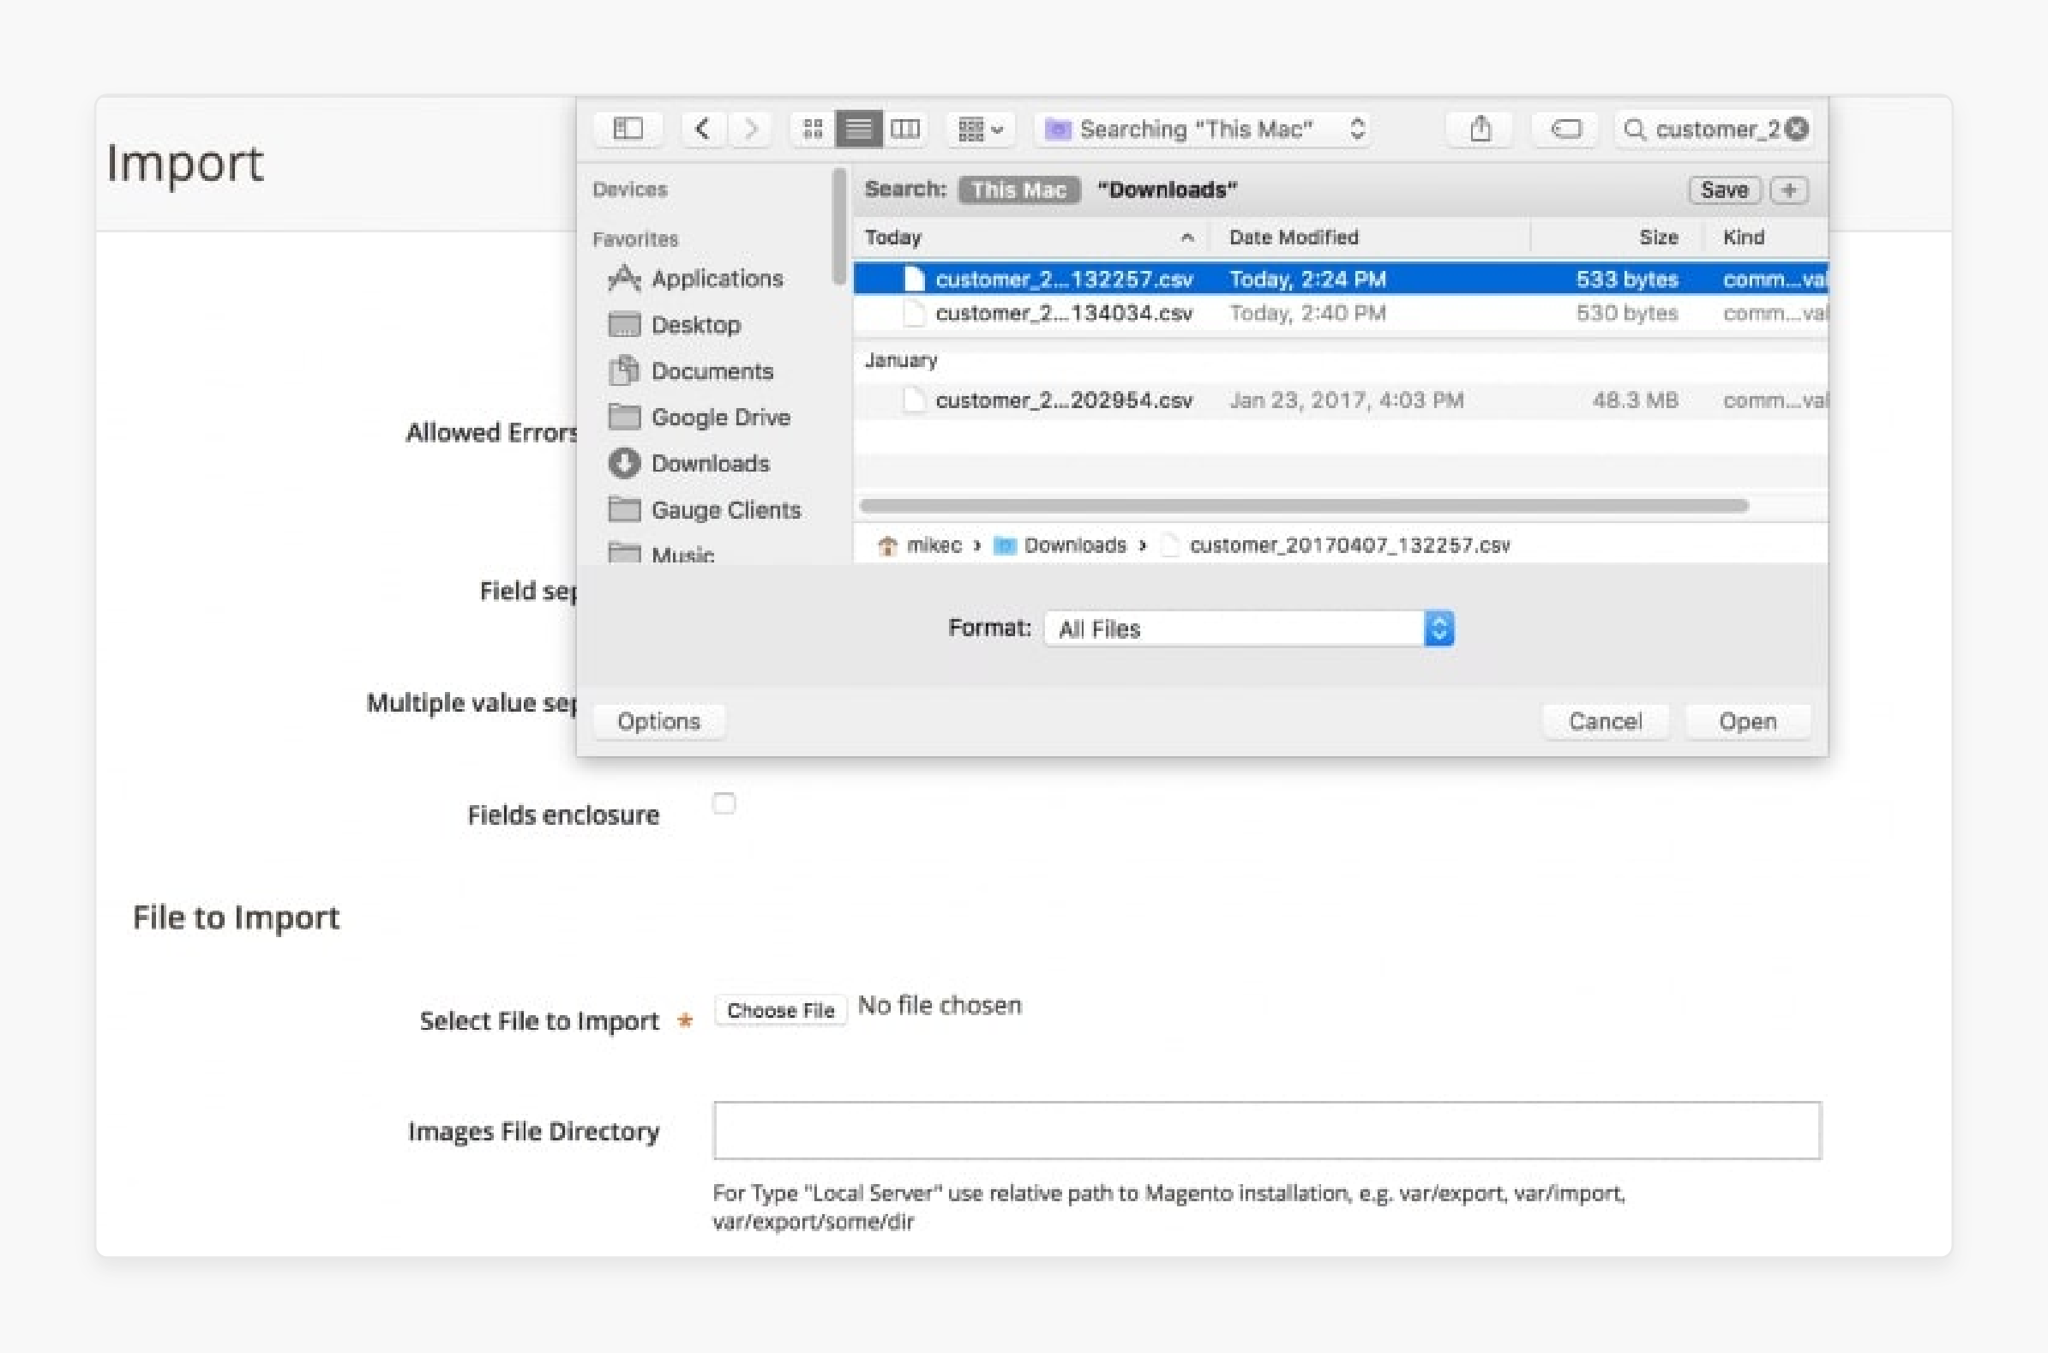The image size is (2048, 1353).
Task: Click Open to choose the file
Action: pos(1748,721)
